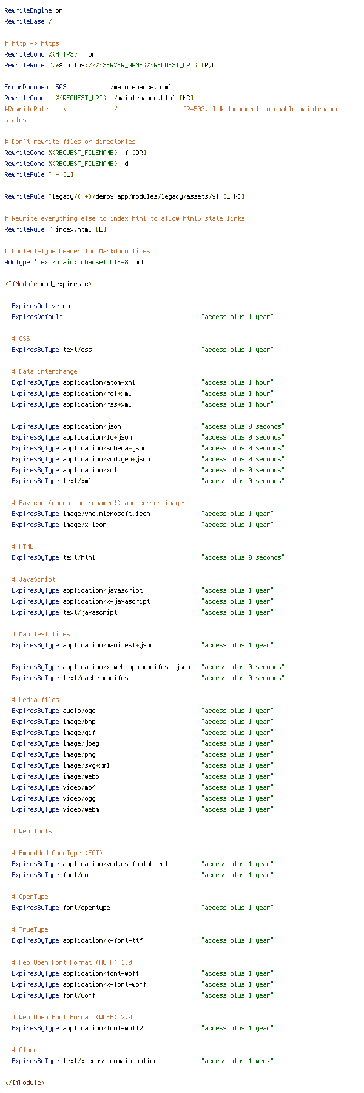
Task: Click the commented '#RewriteRule' maintenance line
Action: pyautogui.click(x=172, y=114)
